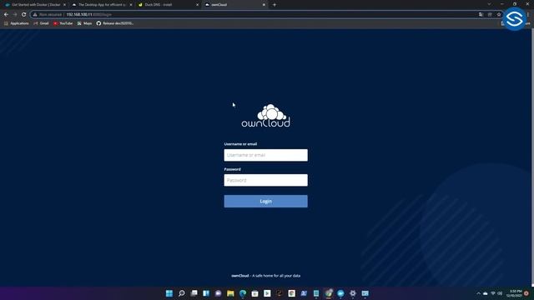The image size is (534, 300).
Task: Click the Username or email field
Action: 265,155
